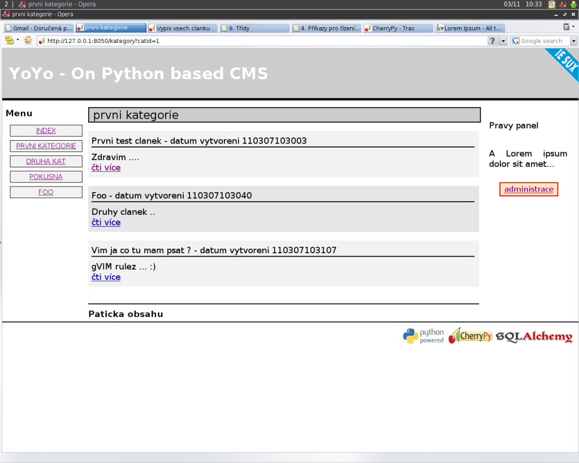Open the dropdown arrow beside new page icon
This screenshot has width=579, height=463.
(18, 40)
